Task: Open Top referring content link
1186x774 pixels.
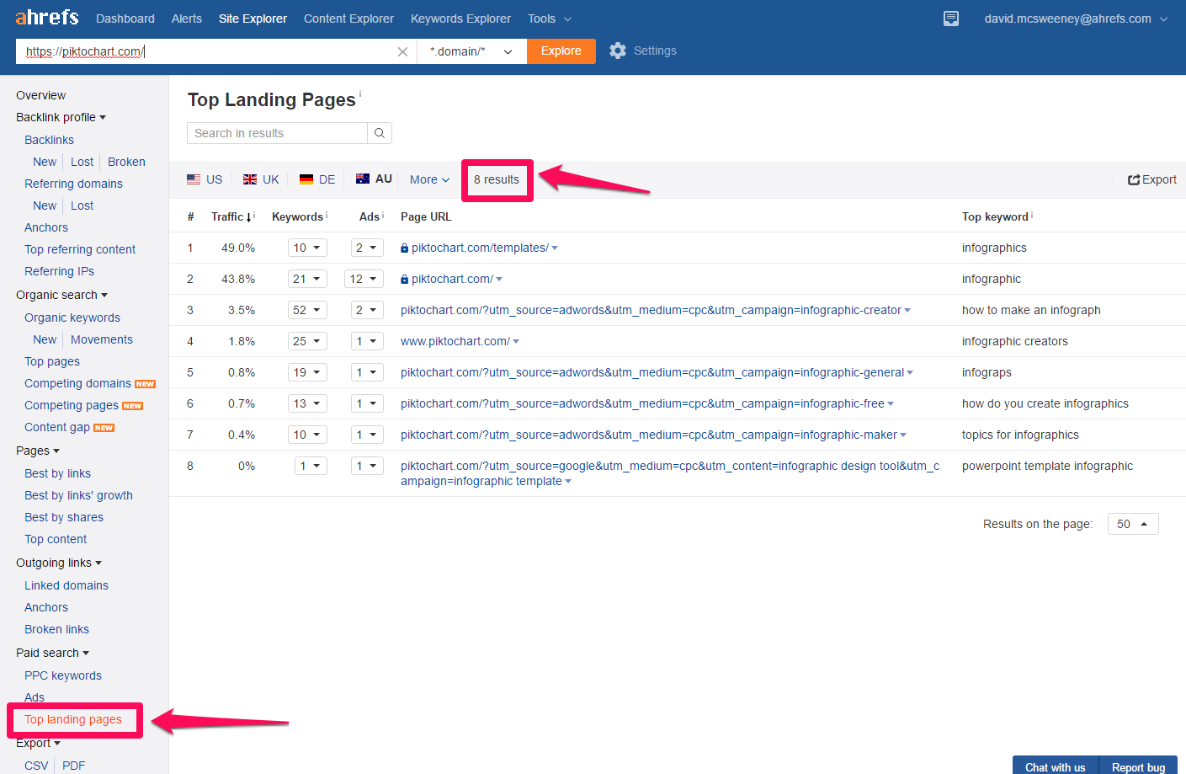Action: pos(80,249)
